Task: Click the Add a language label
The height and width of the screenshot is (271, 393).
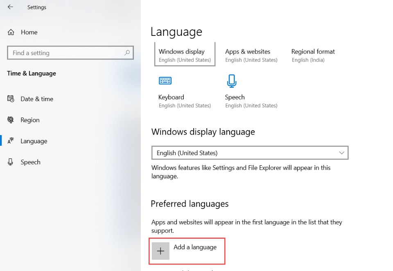Action: (195, 247)
